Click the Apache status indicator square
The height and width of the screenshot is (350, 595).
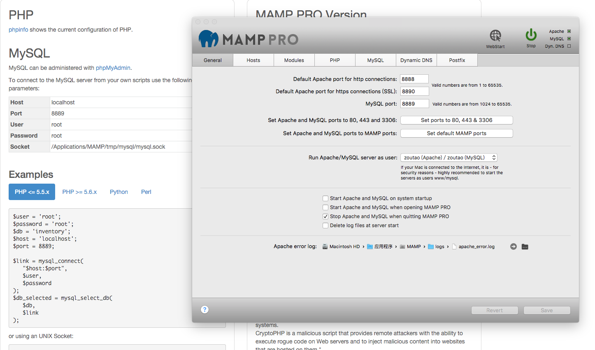coord(569,31)
